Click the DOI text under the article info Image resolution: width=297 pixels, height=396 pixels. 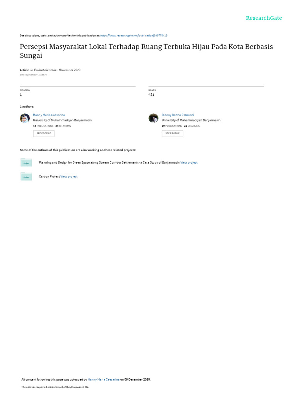pyautogui.click(x=33, y=75)
